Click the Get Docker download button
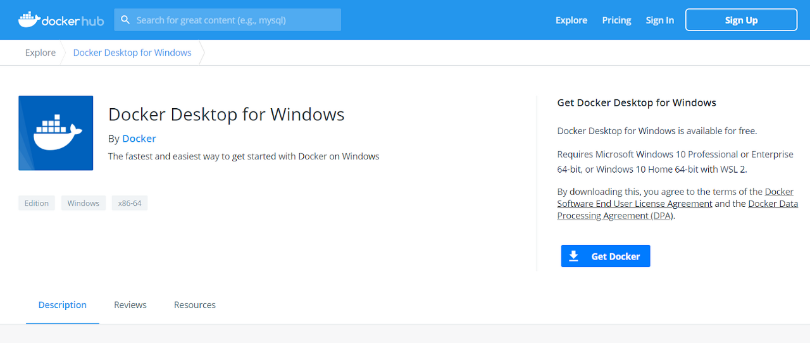 click(606, 256)
